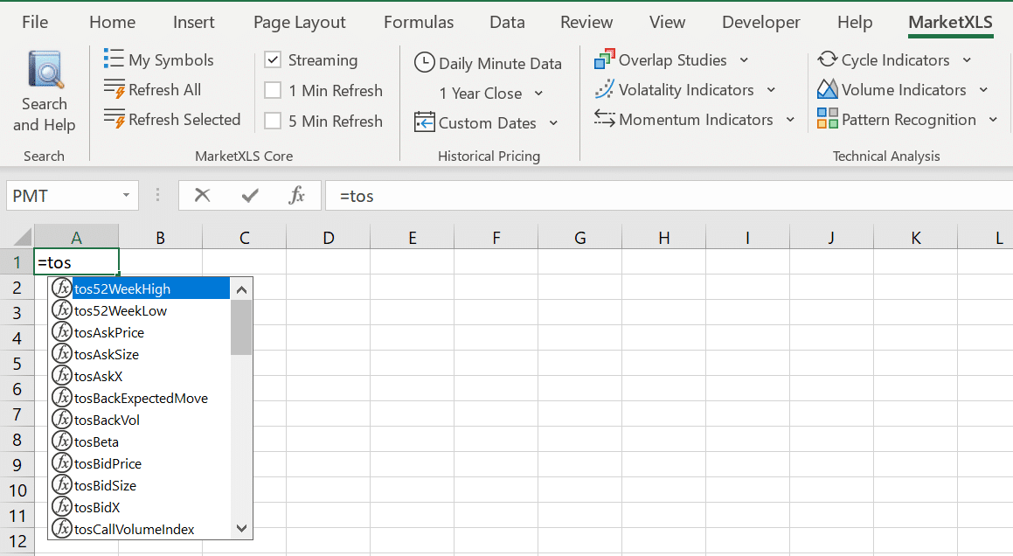This screenshot has height=556, width=1013.
Task: Click the autocomplete list scrollbar thumb
Action: [241, 327]
